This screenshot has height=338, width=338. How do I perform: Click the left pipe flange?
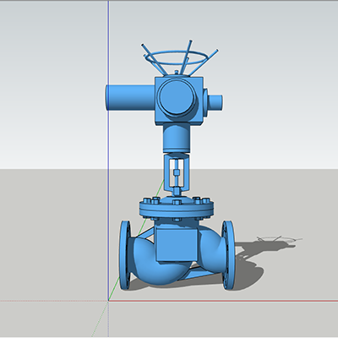(x=125, y=255)
